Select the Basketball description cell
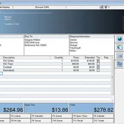 (26, 70)
